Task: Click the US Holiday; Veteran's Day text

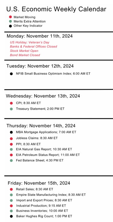Action: (x=29, y=42)
